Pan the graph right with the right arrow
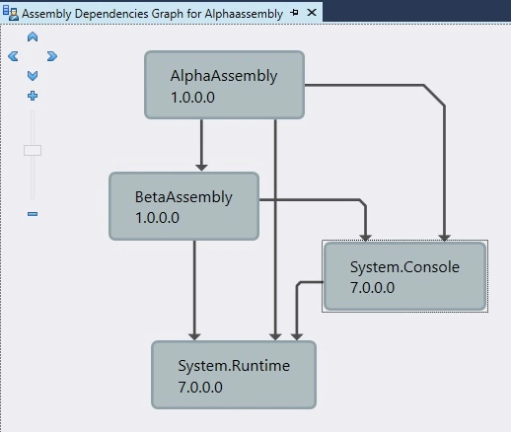This screenshot has width=511, height=432. point(52,56)
